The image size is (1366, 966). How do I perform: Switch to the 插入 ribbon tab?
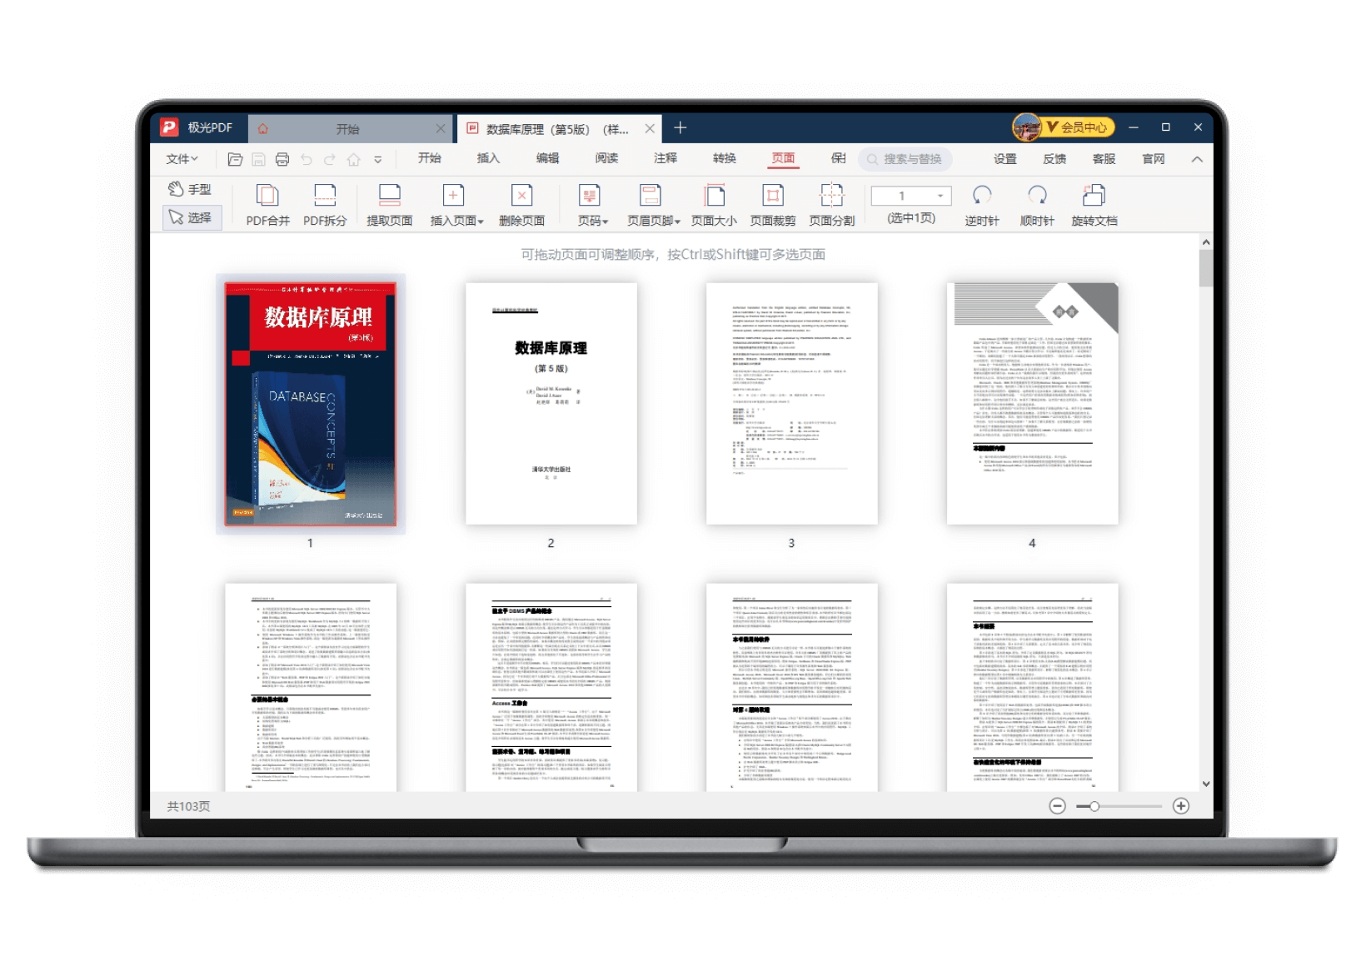point(488,158)
